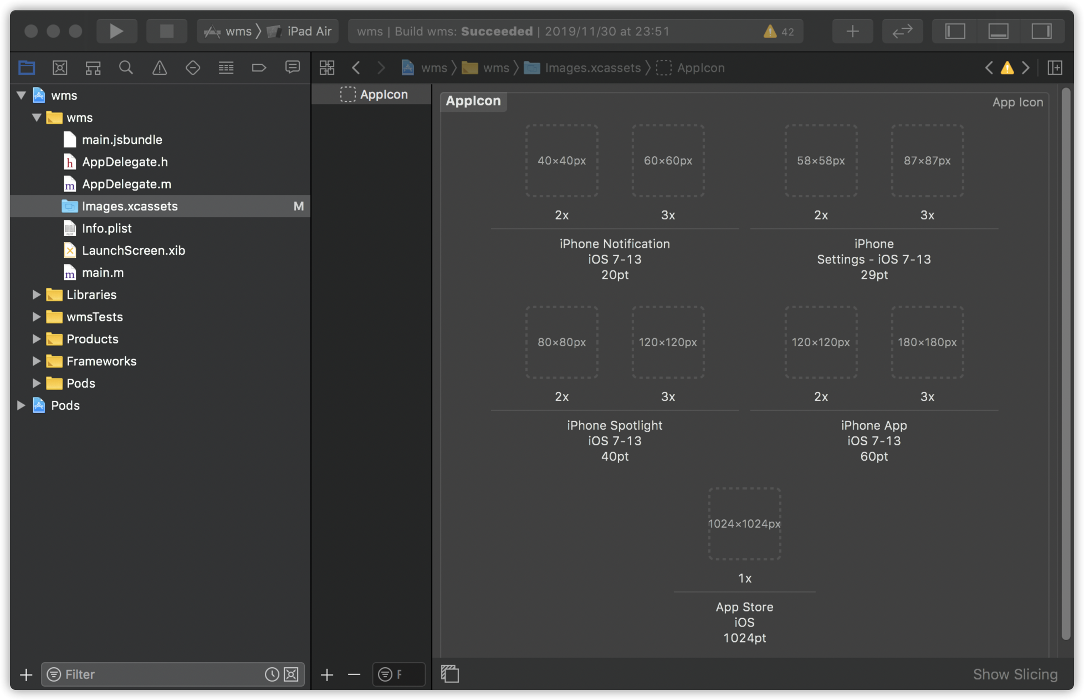Toggle the bottom Debug area visibility

[998, 31]
